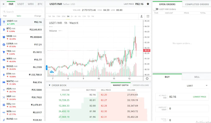This screenshot has width=211, height=123.
Task: Click the WRX coin icon
Action: (x=4, y=60)
